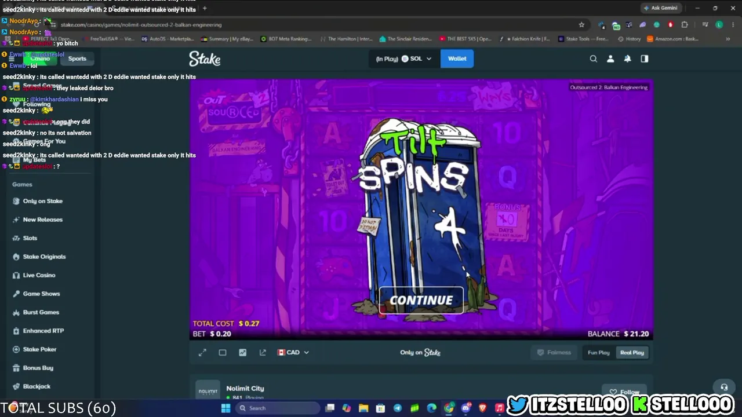
Task: Enter fullscreen mode for the game
Action: pos(202,352)
